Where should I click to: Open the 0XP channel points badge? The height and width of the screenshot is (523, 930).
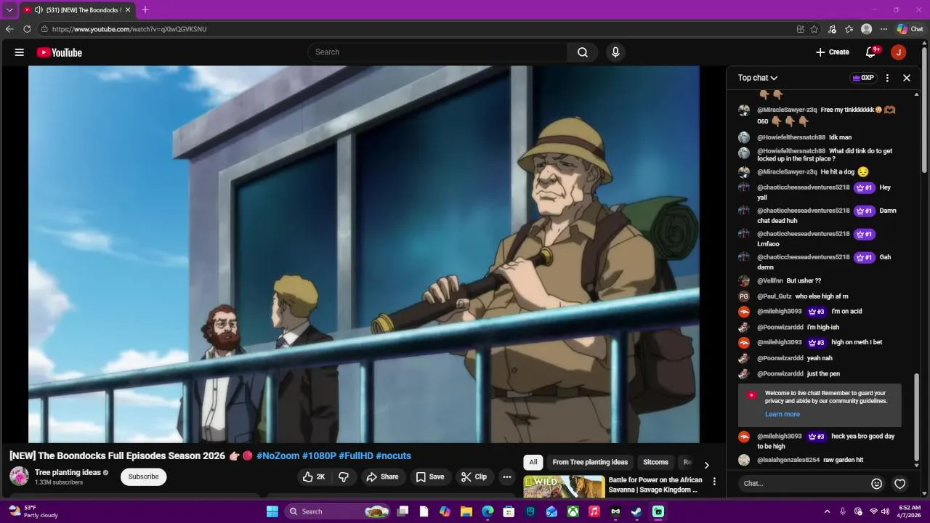click(x=863, y=78)
